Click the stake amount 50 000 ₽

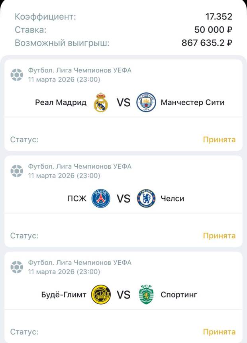pos(213,30)
